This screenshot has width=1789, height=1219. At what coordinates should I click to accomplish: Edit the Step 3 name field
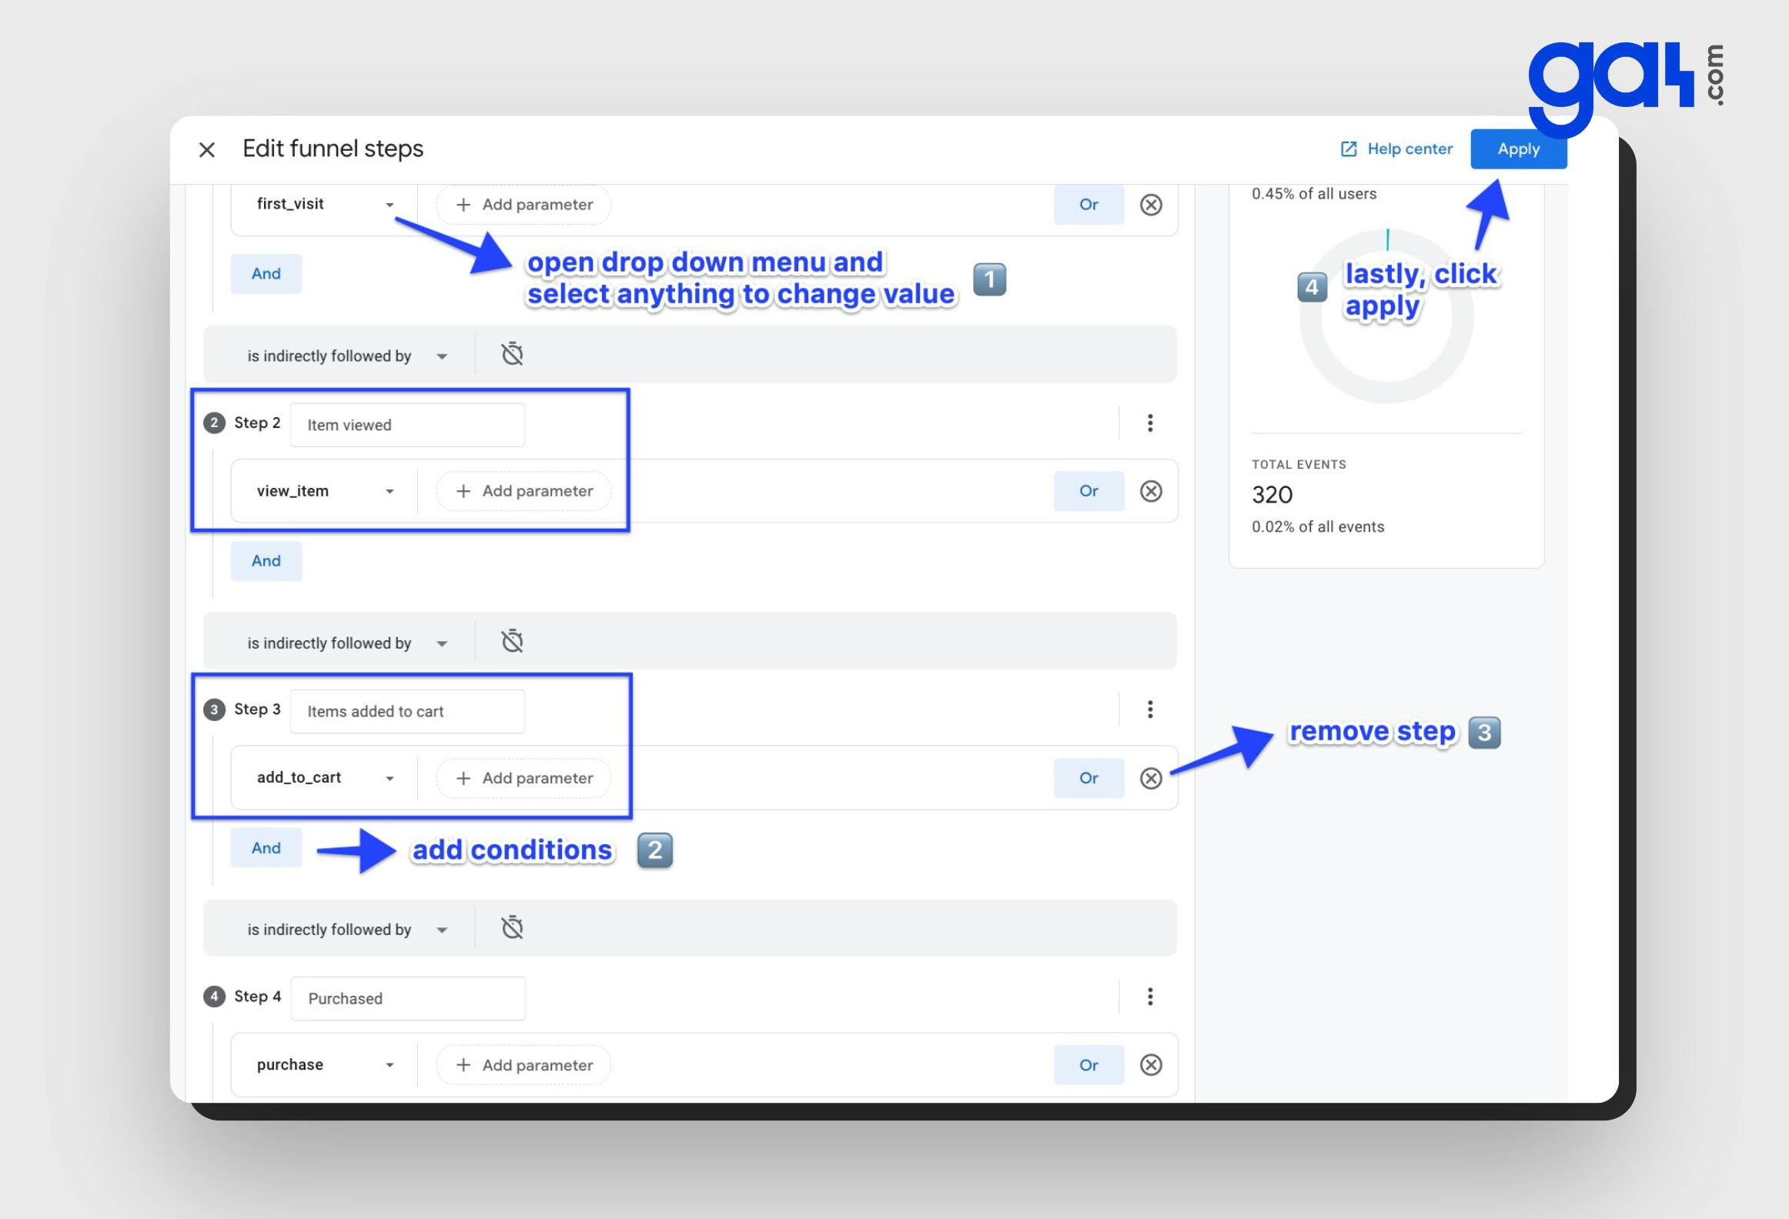tap(407, 711)
